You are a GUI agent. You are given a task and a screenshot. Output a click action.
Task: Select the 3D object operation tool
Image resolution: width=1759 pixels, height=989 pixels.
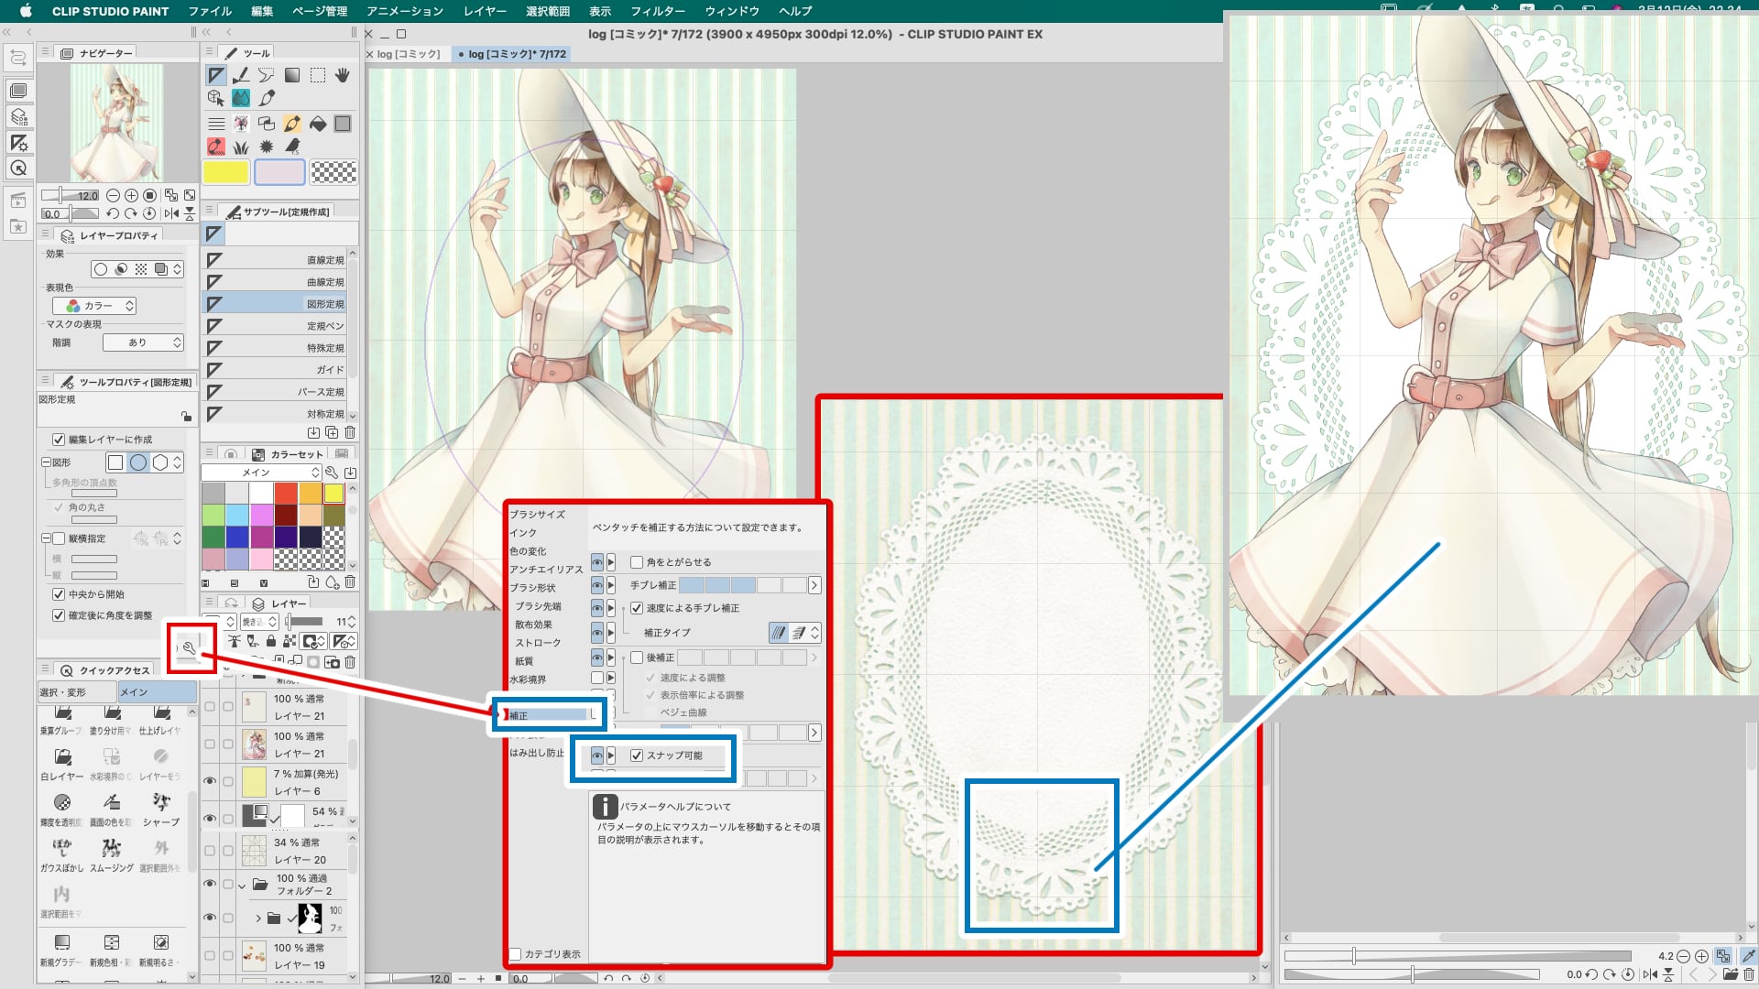216,97
